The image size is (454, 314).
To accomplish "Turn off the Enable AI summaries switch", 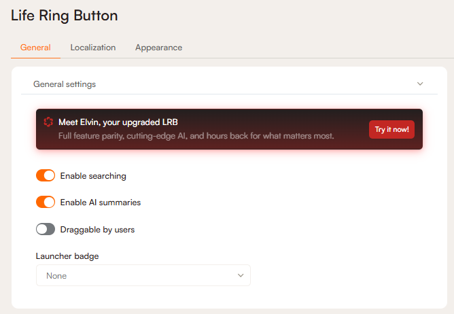I will coord(46,203).
